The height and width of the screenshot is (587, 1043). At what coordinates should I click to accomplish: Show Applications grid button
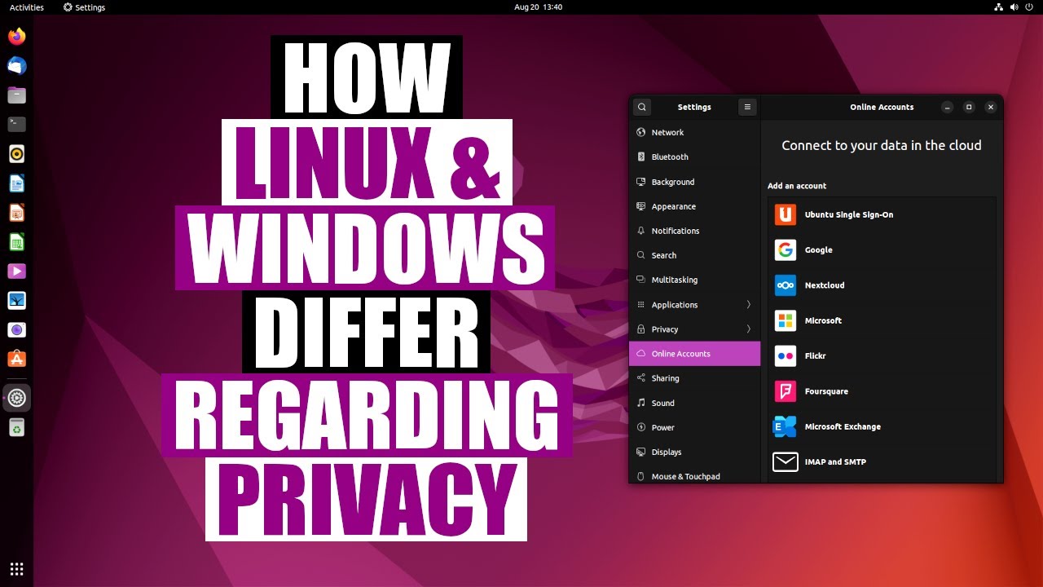[x=16, y=569]
